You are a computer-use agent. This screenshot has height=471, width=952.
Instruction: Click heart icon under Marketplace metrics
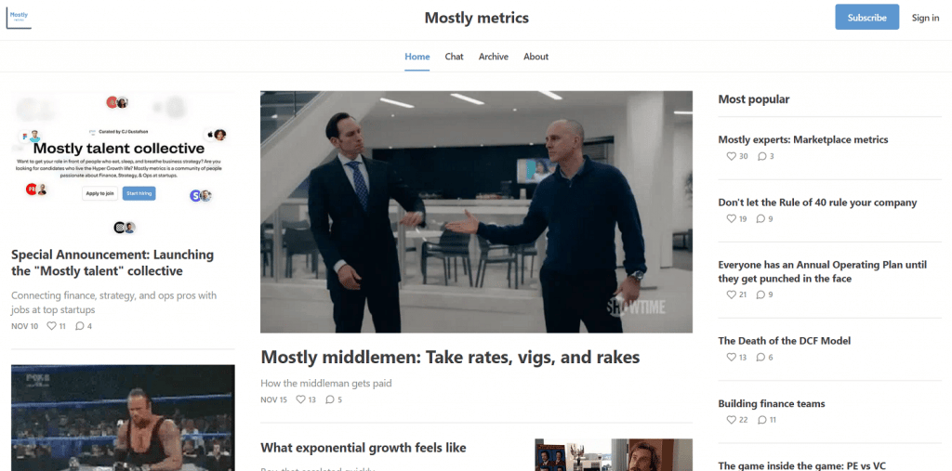[731, 156]
